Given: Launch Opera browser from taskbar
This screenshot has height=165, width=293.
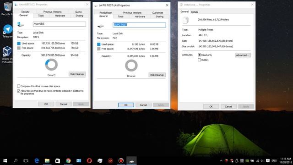Looking at the screenshot, I should (89, 161).
